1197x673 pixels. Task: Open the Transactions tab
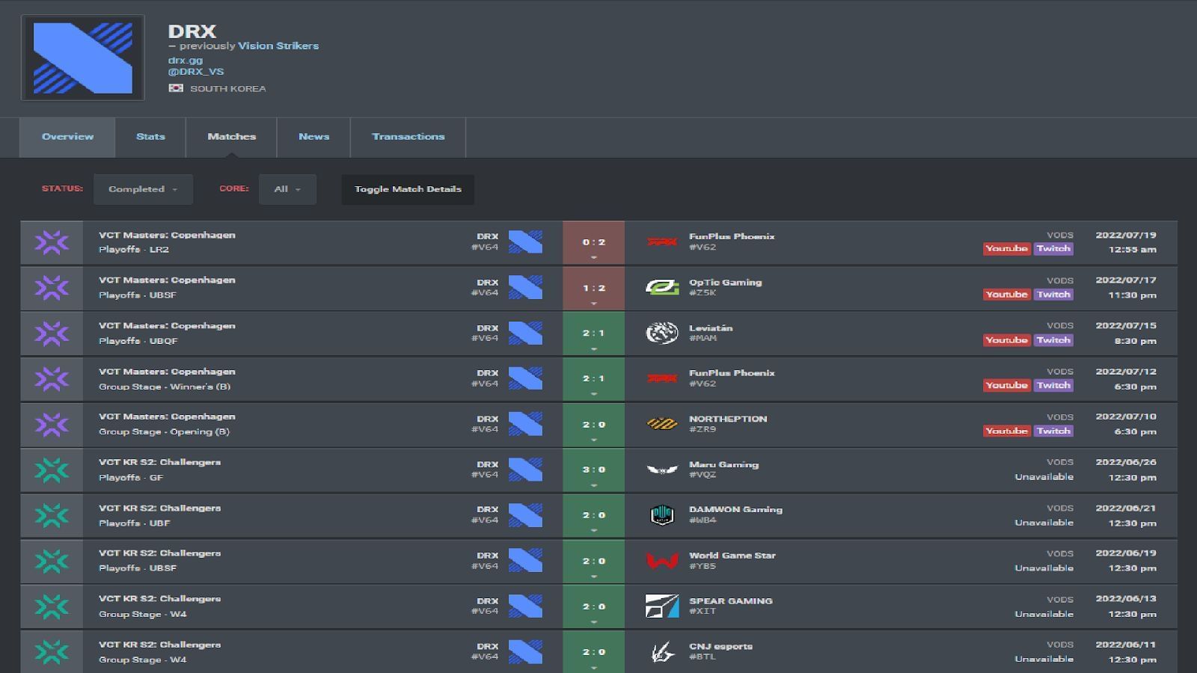[408, 137]
